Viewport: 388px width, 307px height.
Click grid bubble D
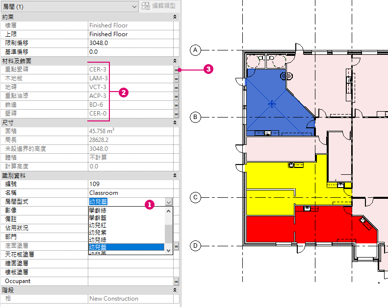[x=195, y=246]
